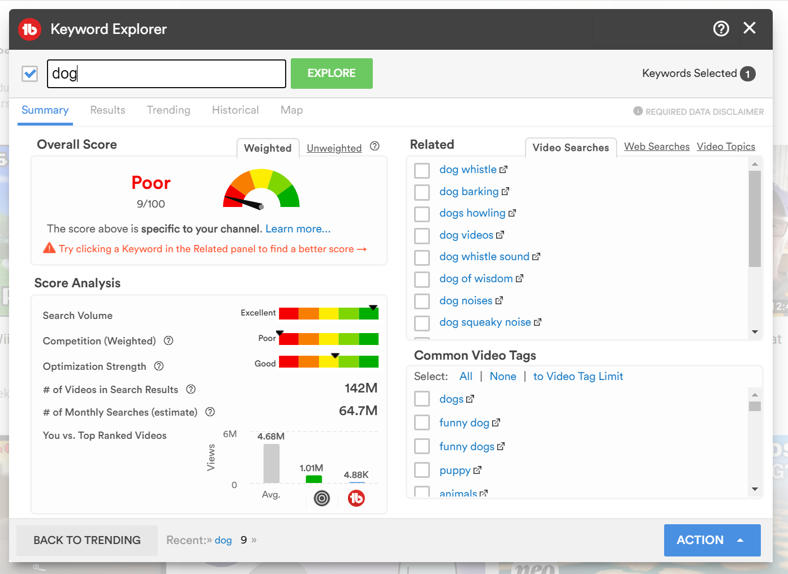Click into the keyword search input field
The width and height of the screenshot is (788, 574).
(166, 74)
